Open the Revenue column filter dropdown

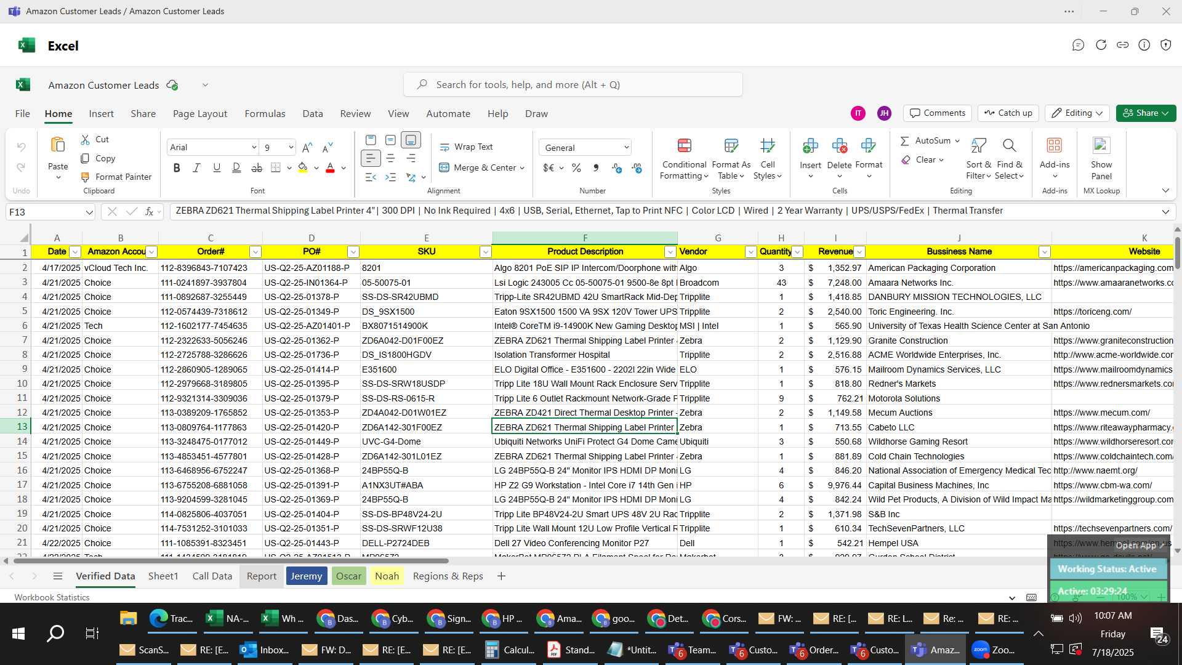(x=859, y=252)
